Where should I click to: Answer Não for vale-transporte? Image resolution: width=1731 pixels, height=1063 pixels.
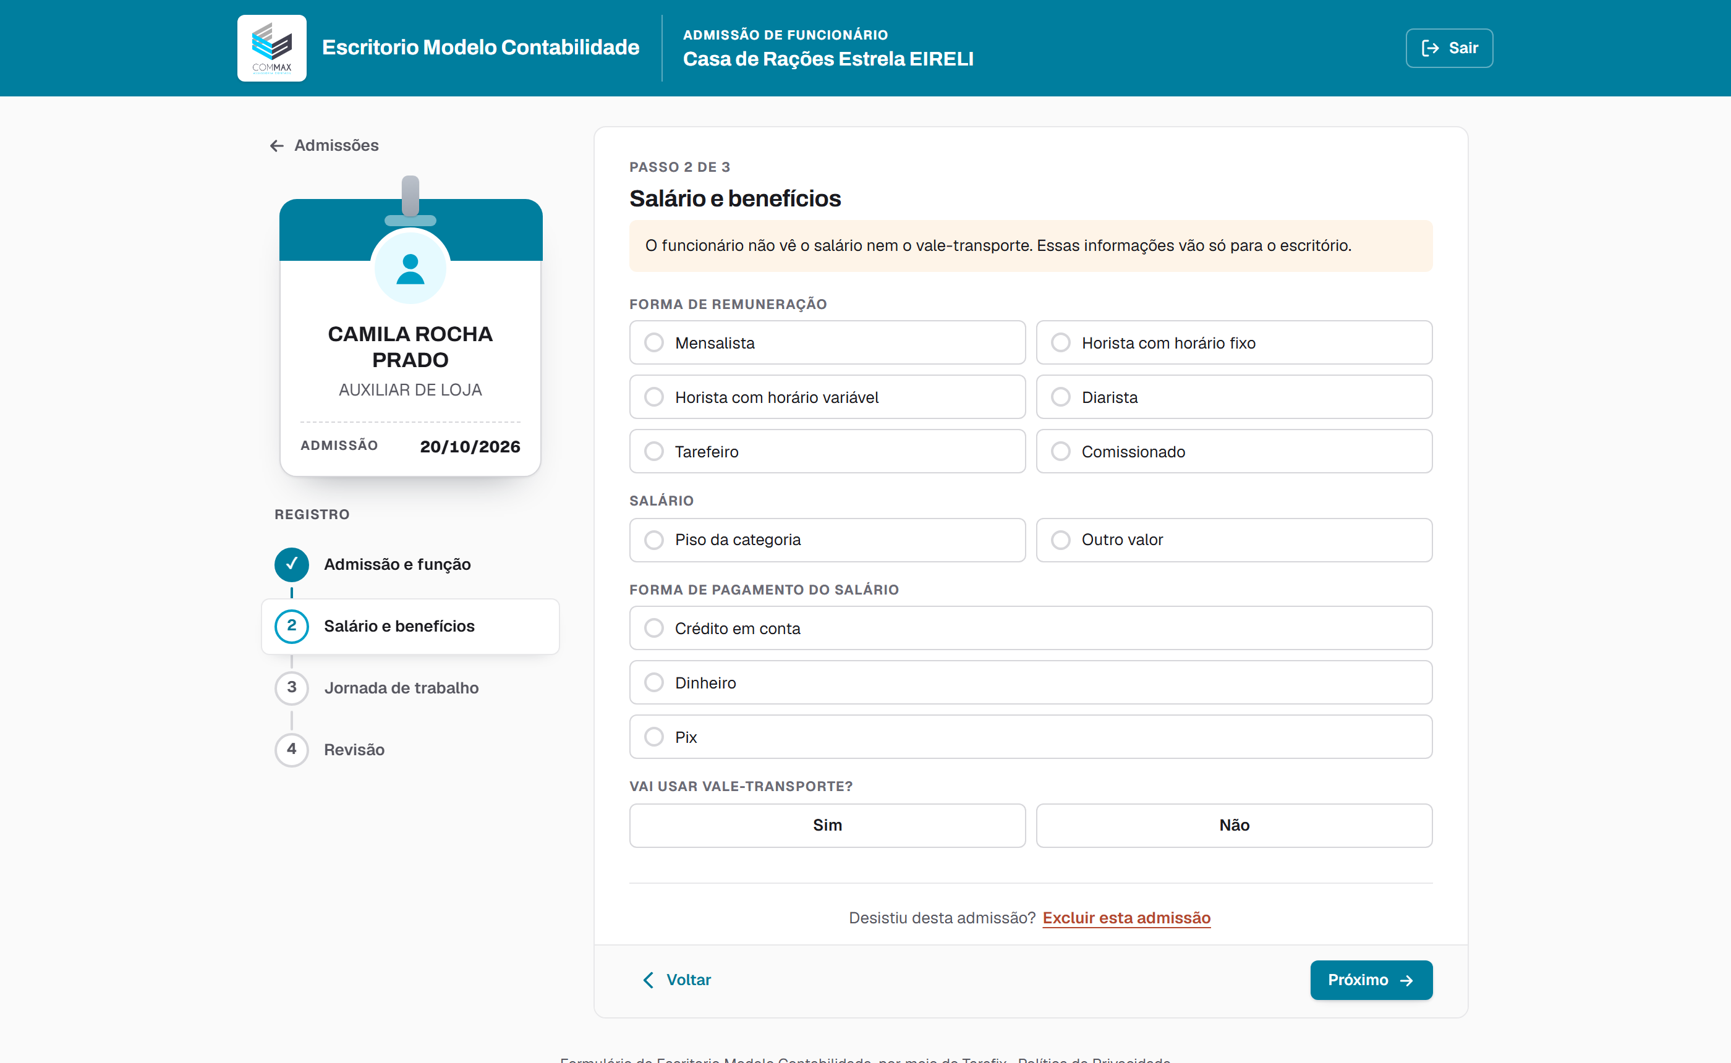pyautogui.click(x=1234, y=826)
